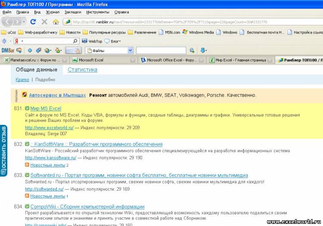The height and width of the screenshot is (226, 323).
Task: Select Общие данные section tab
Action: 37,70
